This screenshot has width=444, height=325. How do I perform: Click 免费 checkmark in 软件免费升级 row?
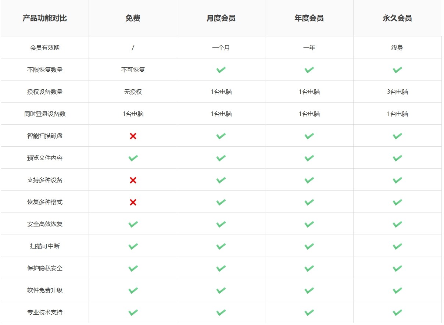pos(133,290)
